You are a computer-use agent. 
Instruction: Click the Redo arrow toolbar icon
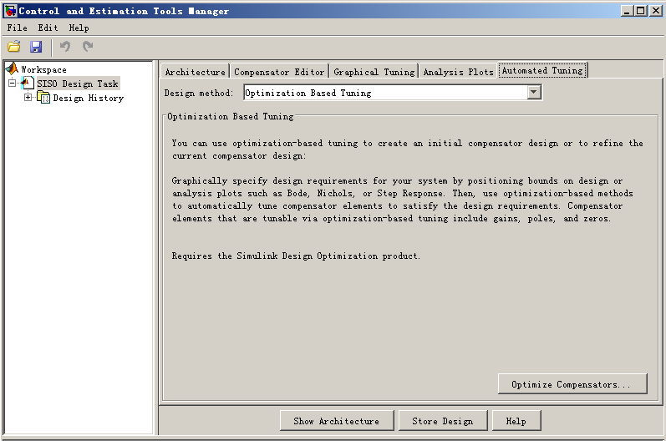point(88,46)
